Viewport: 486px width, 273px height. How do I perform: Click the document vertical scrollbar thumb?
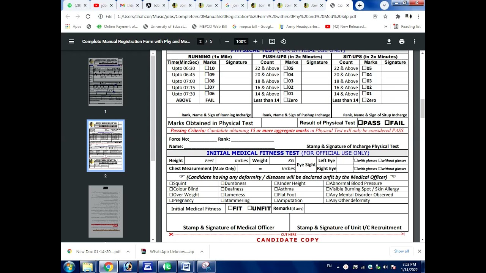click(x=422, y=109)
